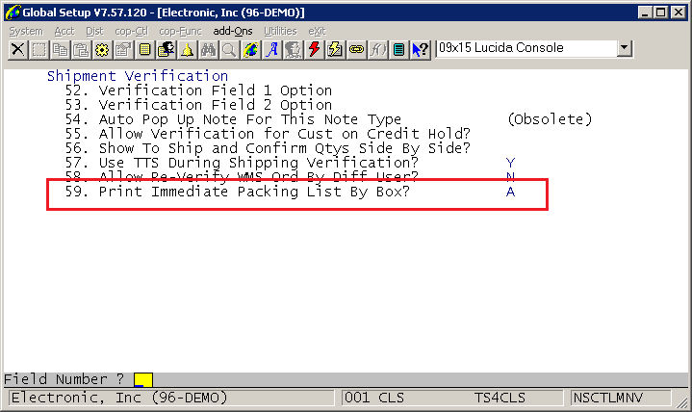Select field 53 Verification Field 2 Option
The width and height of the screenshot is (692, 412).
coord(198,105)
